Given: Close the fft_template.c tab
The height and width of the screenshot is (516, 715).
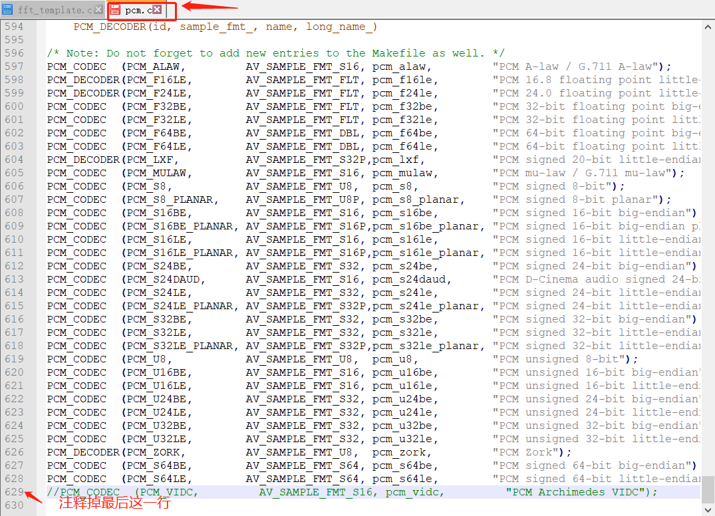Looking at the screenshot, I should click(98, 10).
